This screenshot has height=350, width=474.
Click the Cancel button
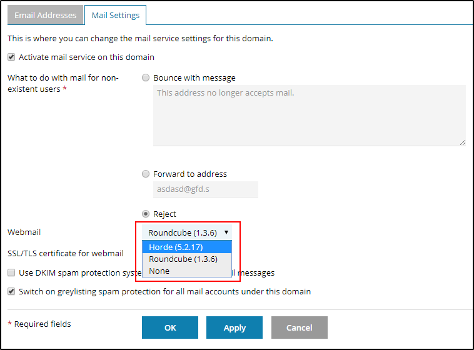point(299,327)
